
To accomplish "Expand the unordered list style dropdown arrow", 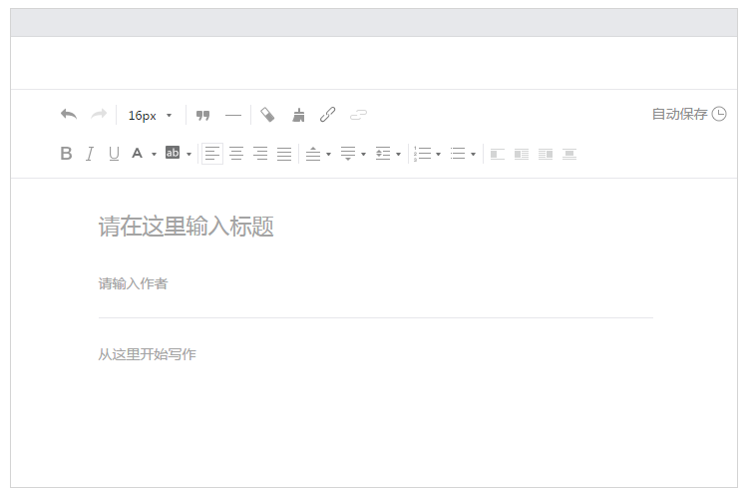I will pos(474,155).
